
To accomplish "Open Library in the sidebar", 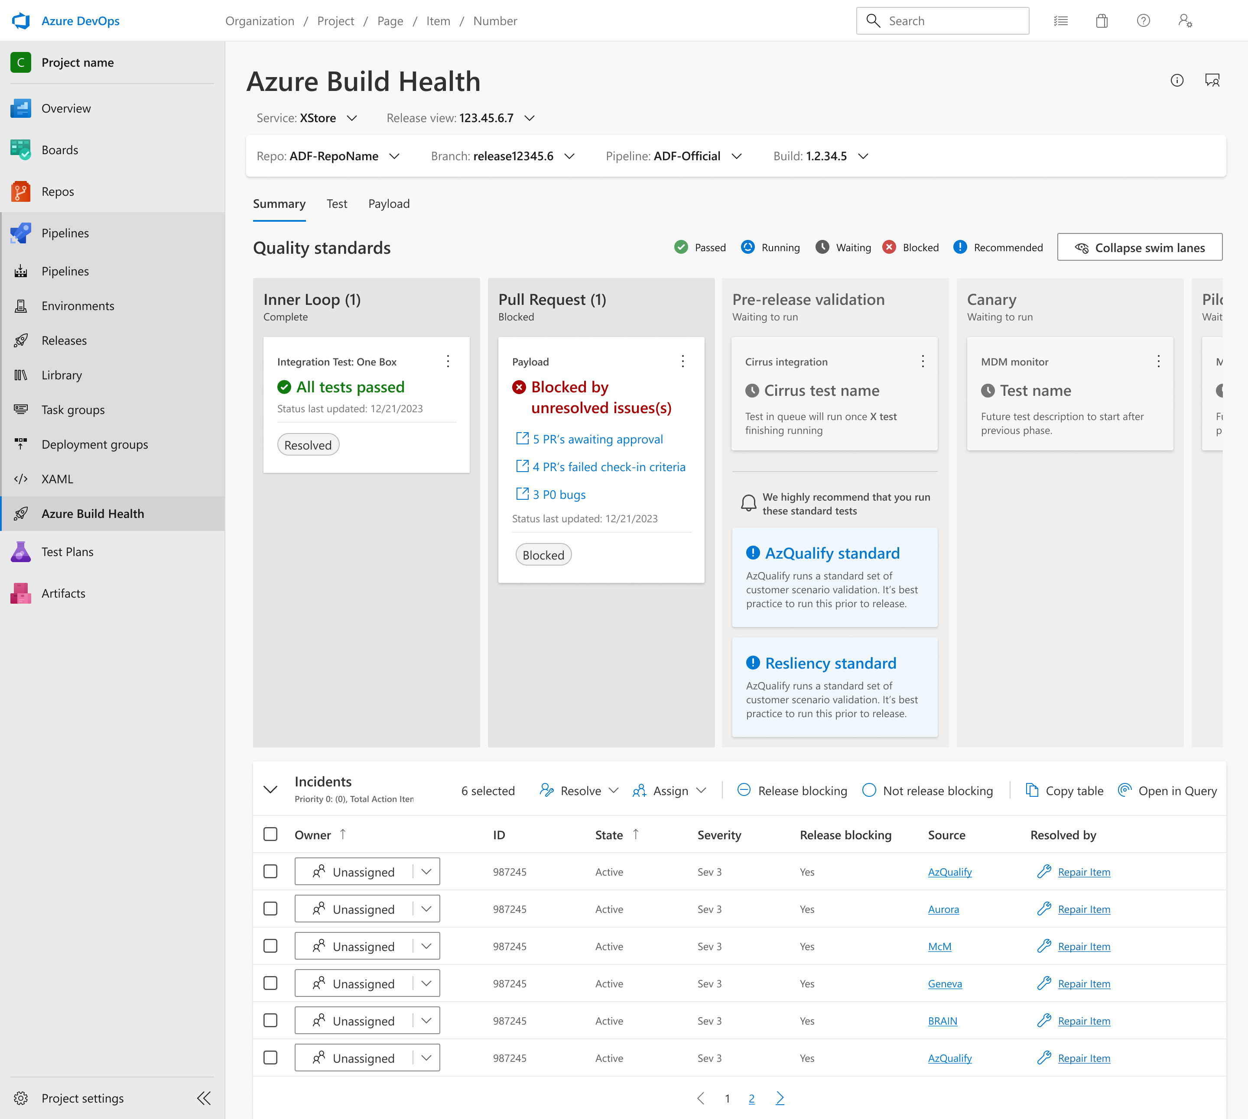I will tap(113, 375).
